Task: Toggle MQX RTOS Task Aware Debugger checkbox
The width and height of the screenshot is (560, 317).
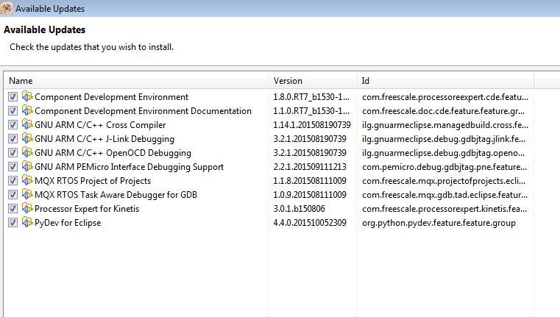Action: point(13,195)
